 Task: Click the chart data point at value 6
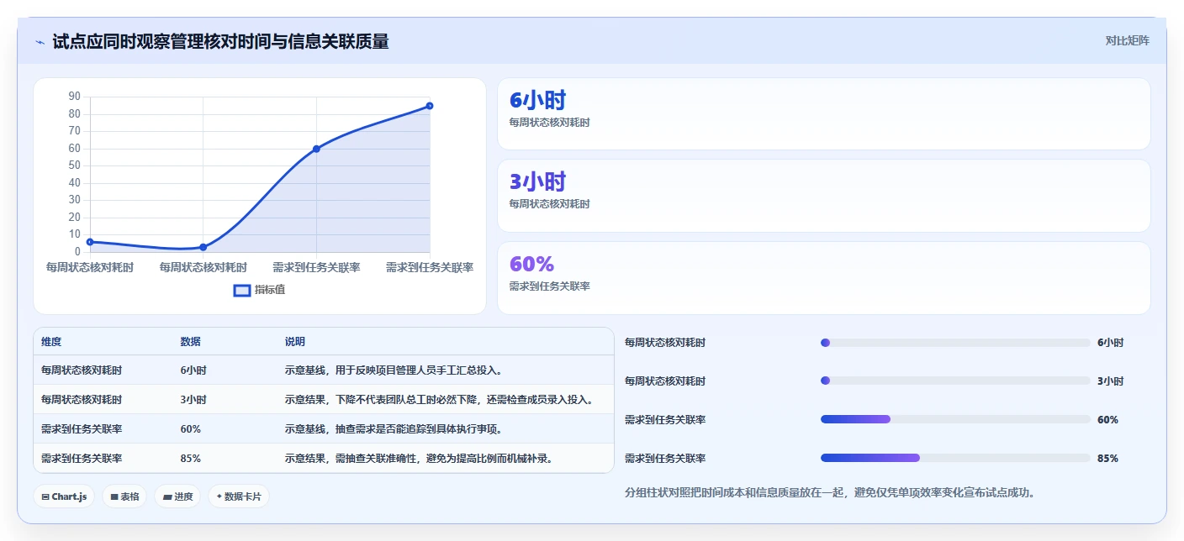[90, 242]
